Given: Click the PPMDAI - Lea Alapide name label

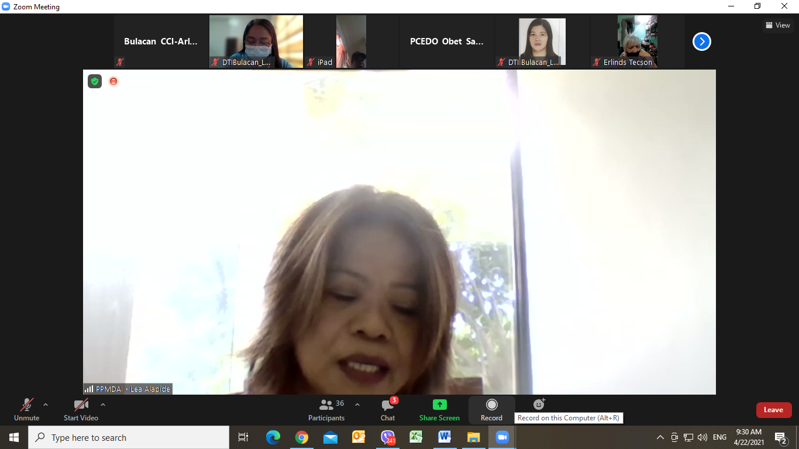Looking at the screenshot, I should point(128,389).
